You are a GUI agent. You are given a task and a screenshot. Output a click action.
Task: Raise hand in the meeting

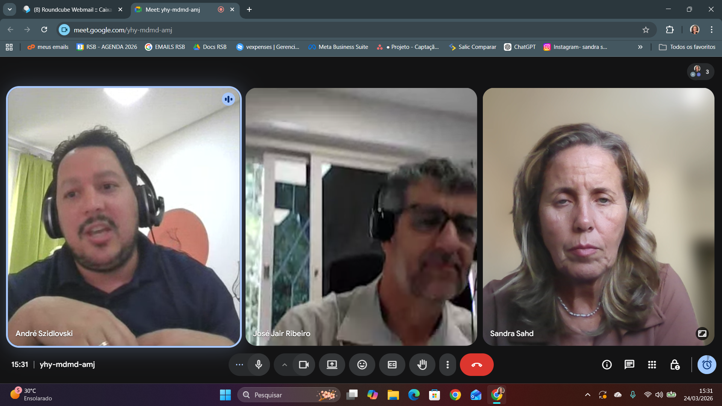tap(422, 365)
